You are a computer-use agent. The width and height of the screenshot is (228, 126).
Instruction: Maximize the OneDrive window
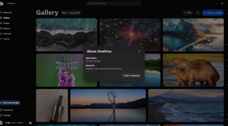coord(222,3)
